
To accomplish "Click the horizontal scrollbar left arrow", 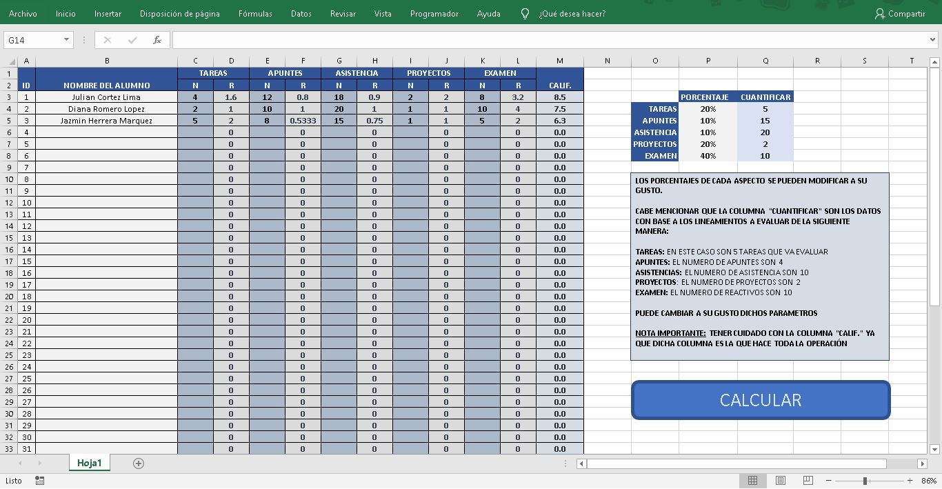I will point(581,463).
